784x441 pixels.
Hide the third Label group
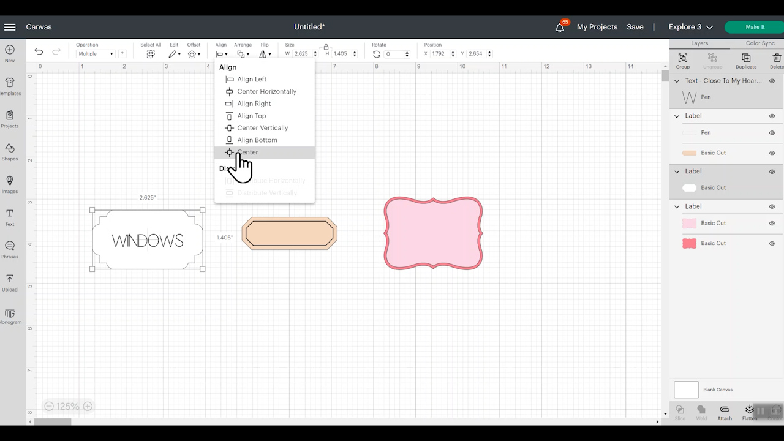coord(772,207)
